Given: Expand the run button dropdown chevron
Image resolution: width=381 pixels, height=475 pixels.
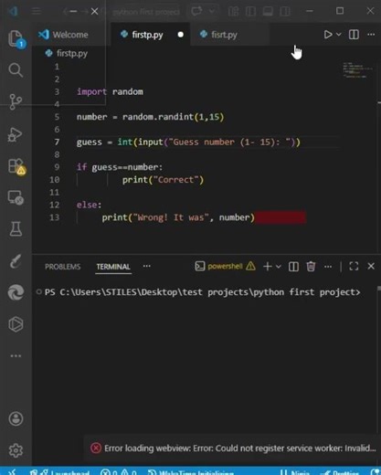Looking at the screenshot, I should 339,35.
